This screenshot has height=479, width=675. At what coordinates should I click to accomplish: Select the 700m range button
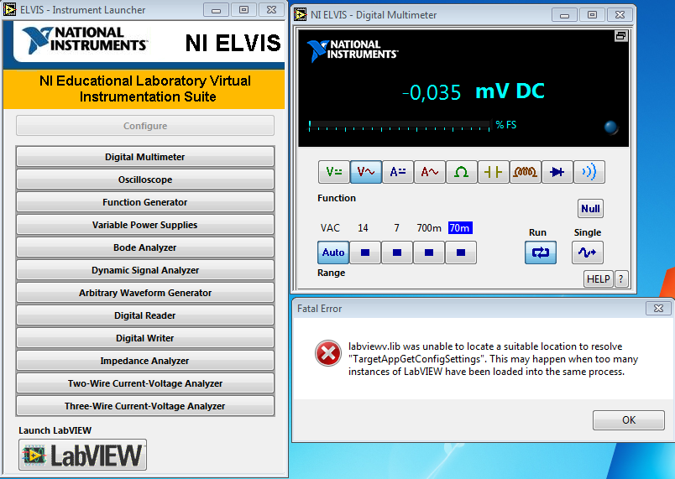pos(429,253)
